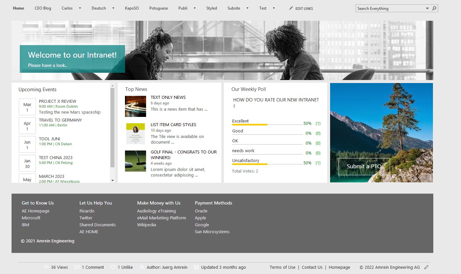461x274 pixels.
Task: Click Submit a PTO button
Action: pyautogui.click(x=364, y=166)
